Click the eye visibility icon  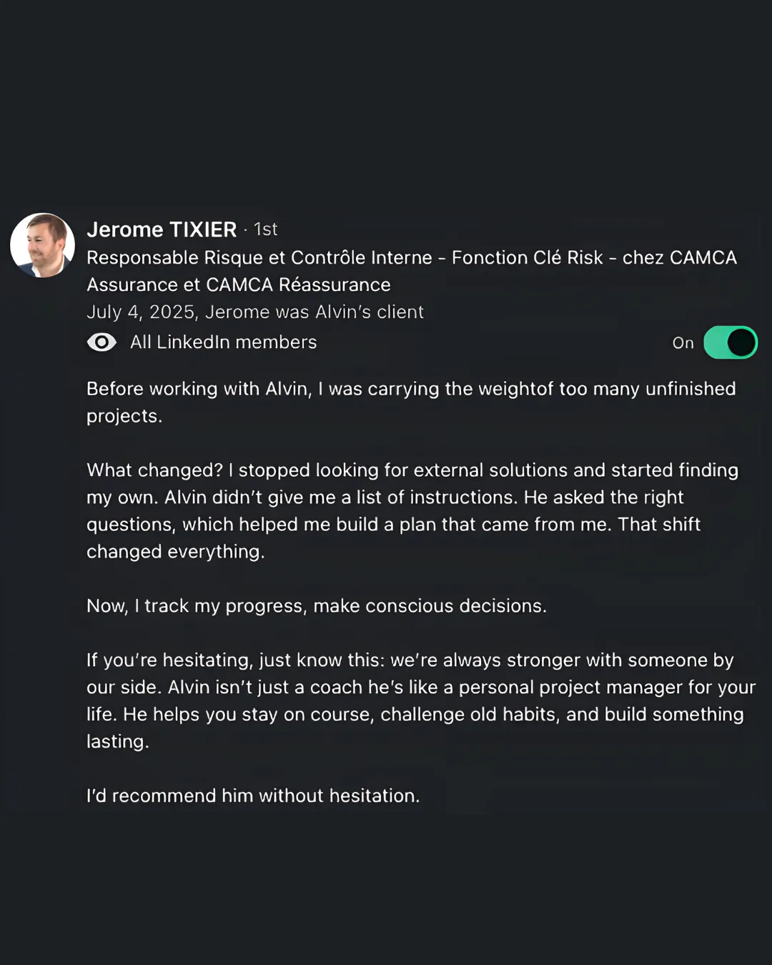102,342
